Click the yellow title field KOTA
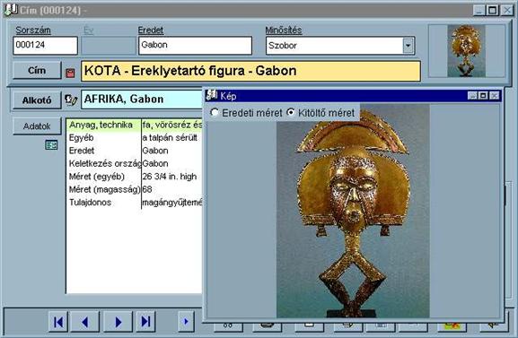Image resolution: width=518 pixels, height=338 pixels. click(250, 71)
